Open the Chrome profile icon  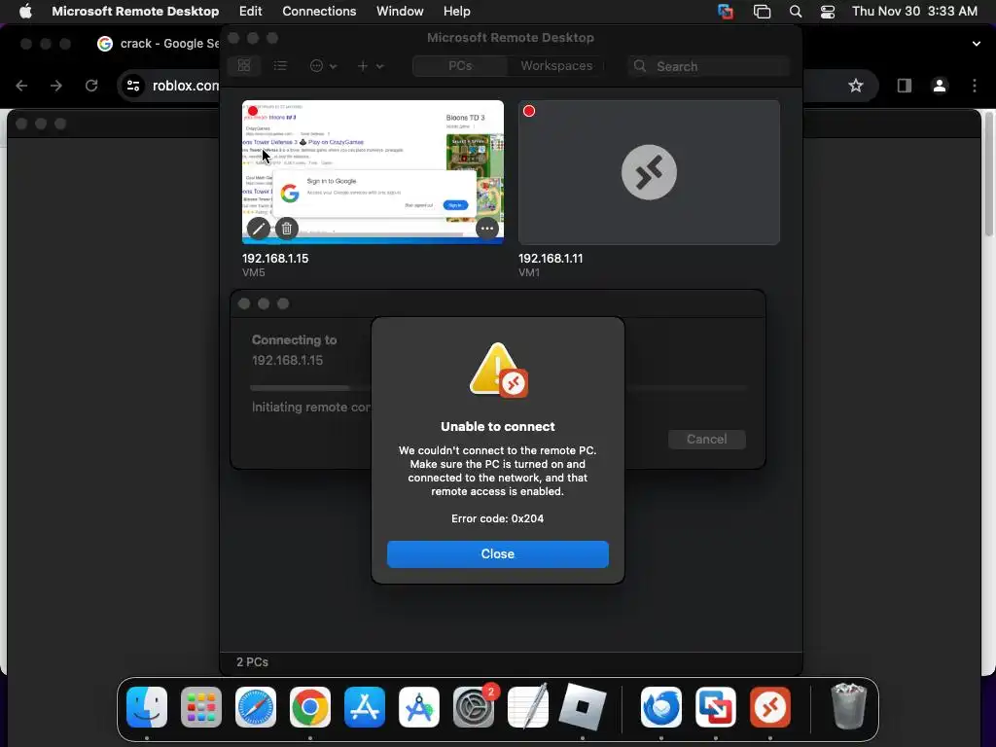click(940, 86)
